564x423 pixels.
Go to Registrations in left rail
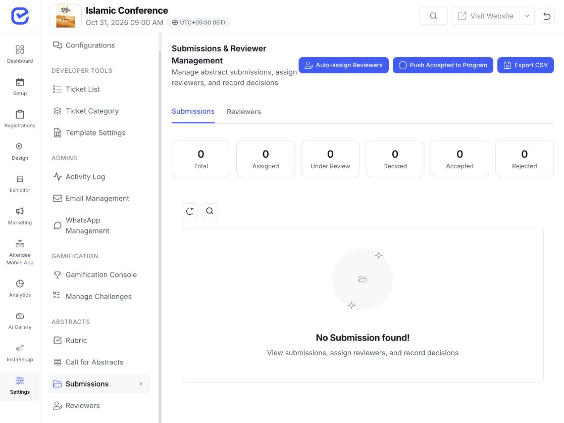tap(20, 119)
